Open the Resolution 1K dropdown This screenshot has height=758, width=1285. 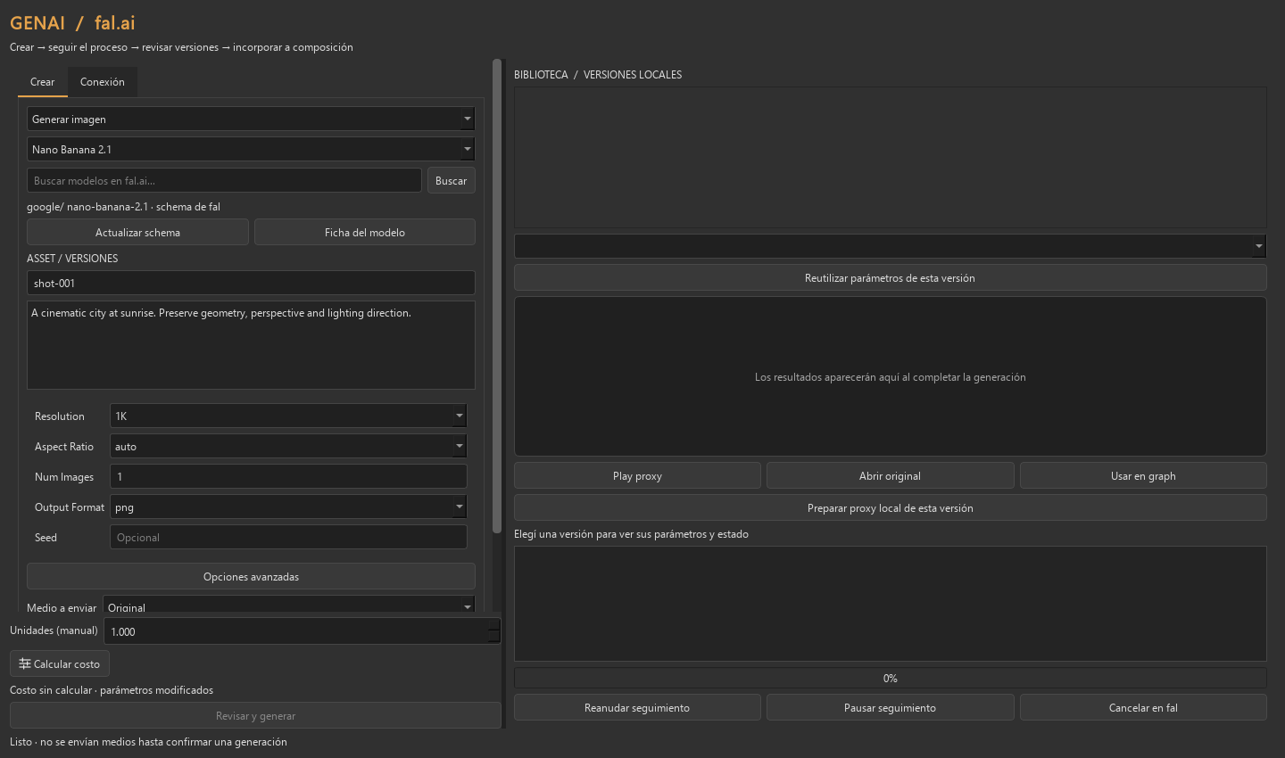(x=288, y=416)
